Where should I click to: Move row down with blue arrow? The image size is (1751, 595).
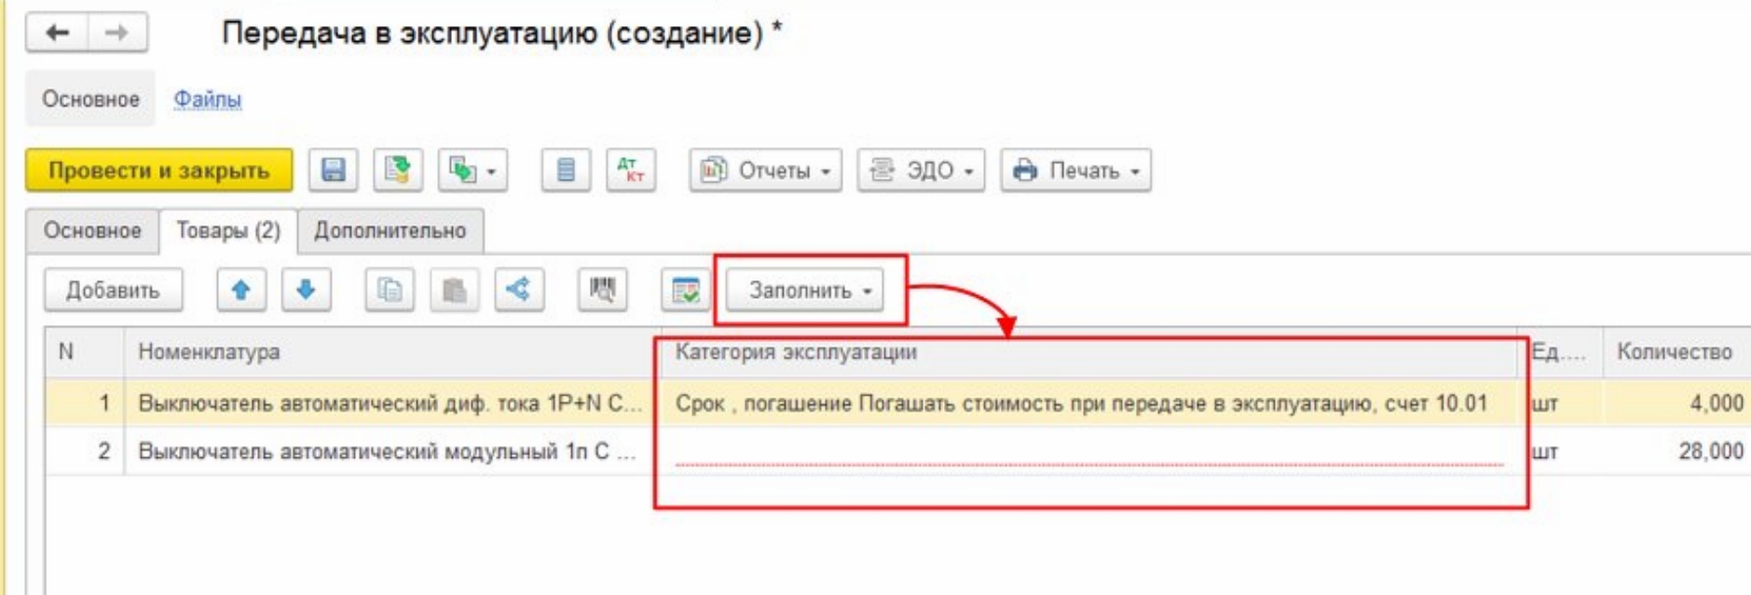(306, 291)
